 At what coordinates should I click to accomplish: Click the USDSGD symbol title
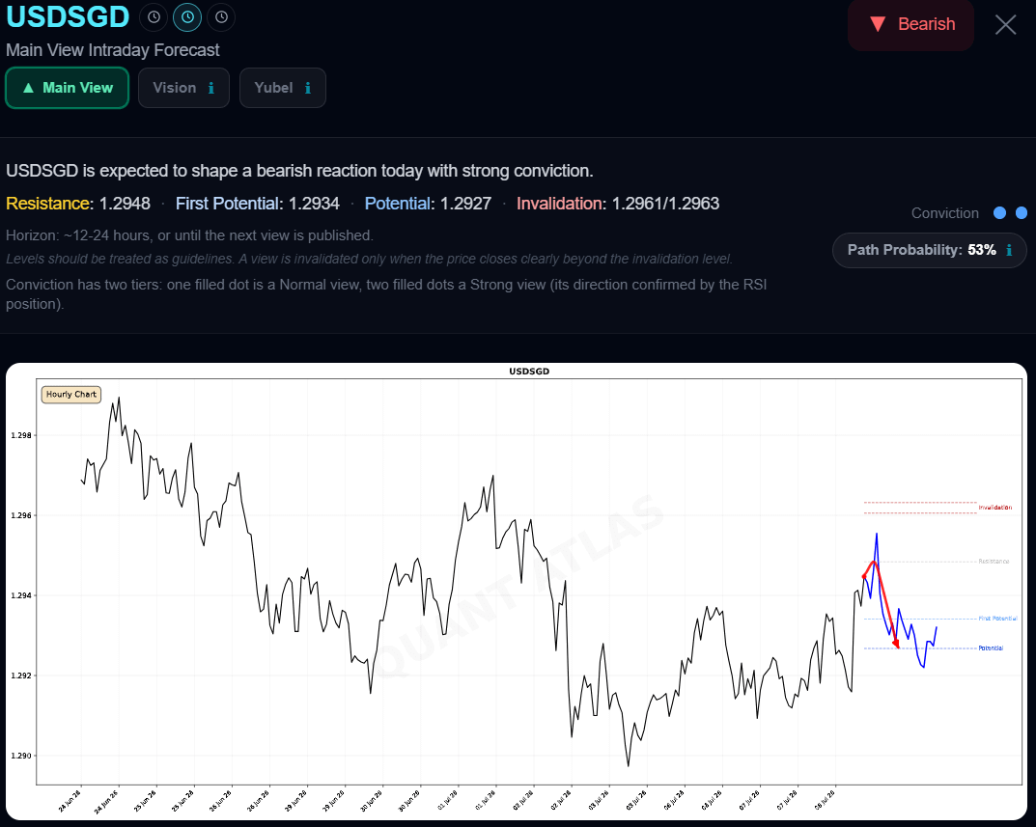[68, 16]
